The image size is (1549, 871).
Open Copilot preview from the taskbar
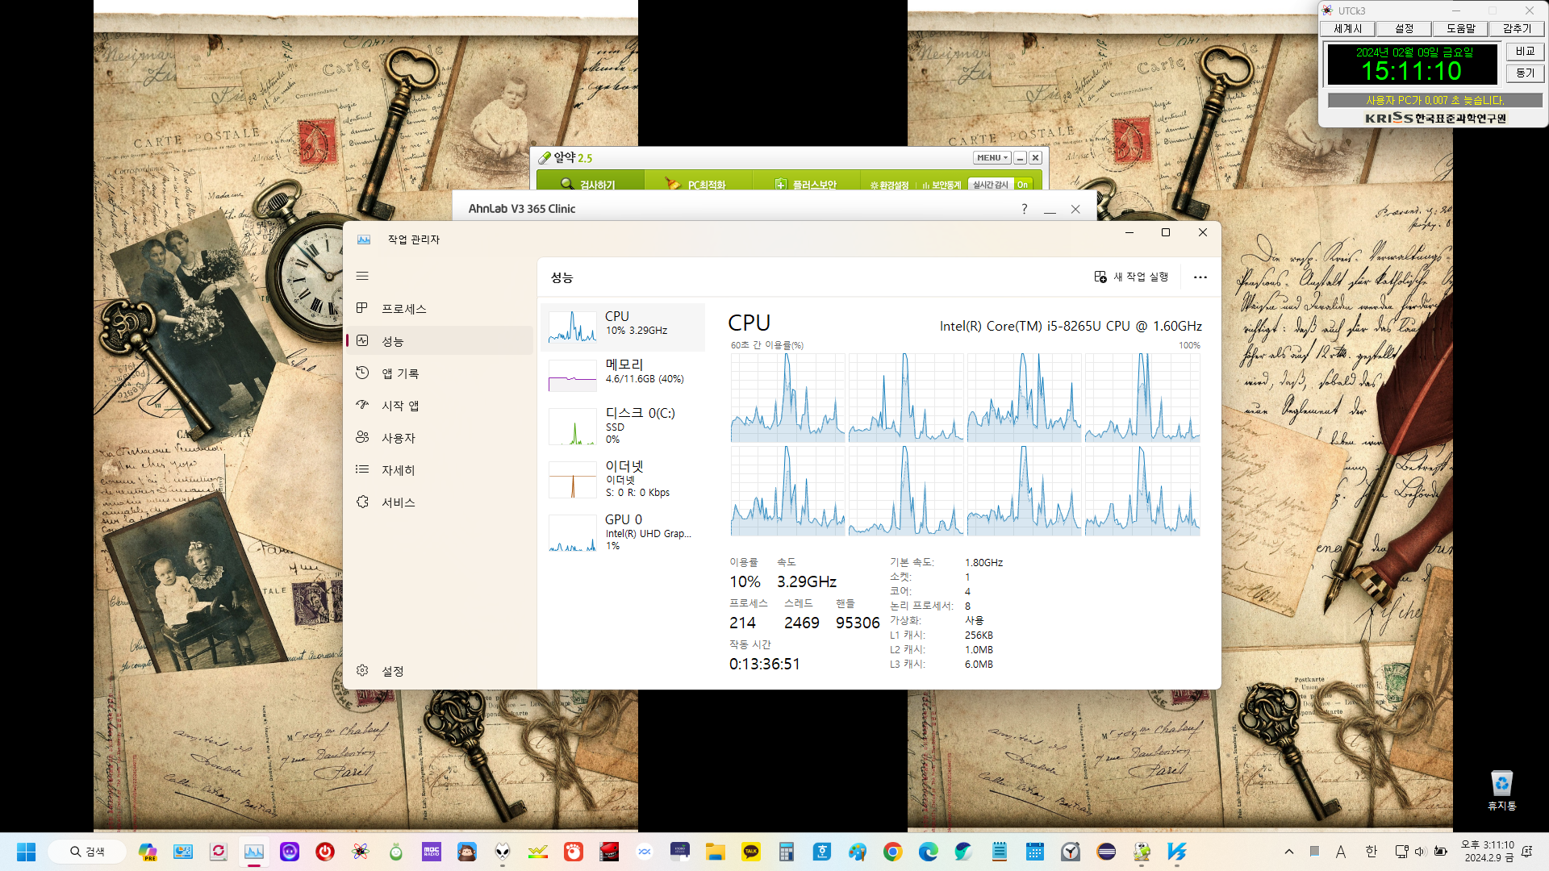coord(148,852)
